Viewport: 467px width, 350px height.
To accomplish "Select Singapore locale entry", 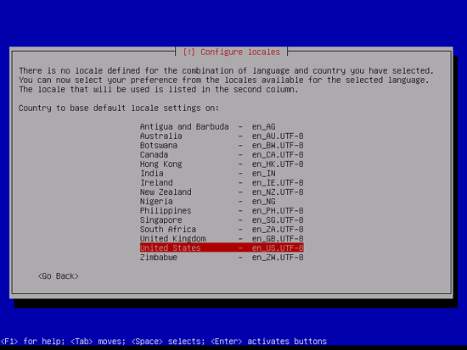I will 222,220.
